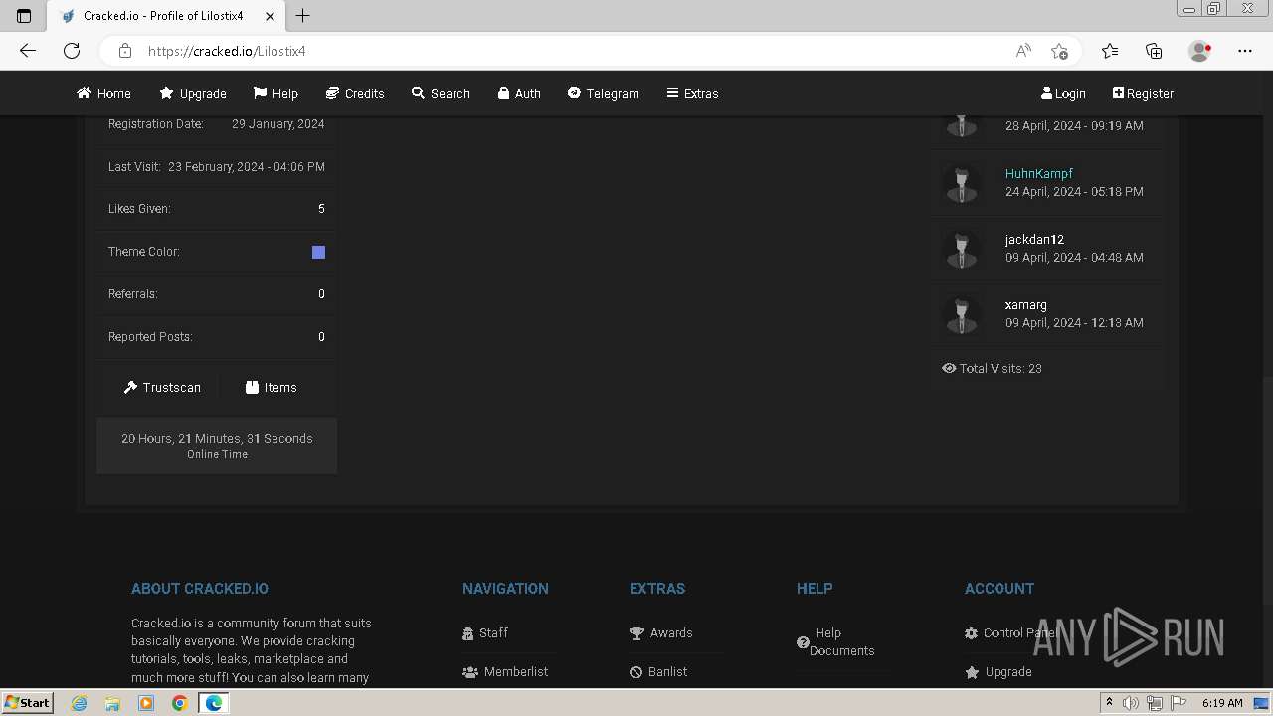
Task: Click the browser back arrow
Action: click(x=28, y=51)
